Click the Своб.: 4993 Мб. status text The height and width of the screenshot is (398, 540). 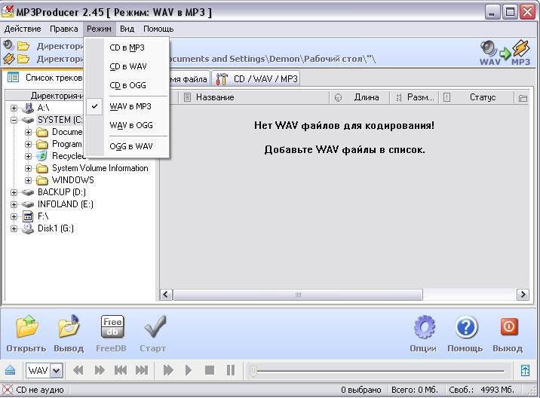coord(481,390)
